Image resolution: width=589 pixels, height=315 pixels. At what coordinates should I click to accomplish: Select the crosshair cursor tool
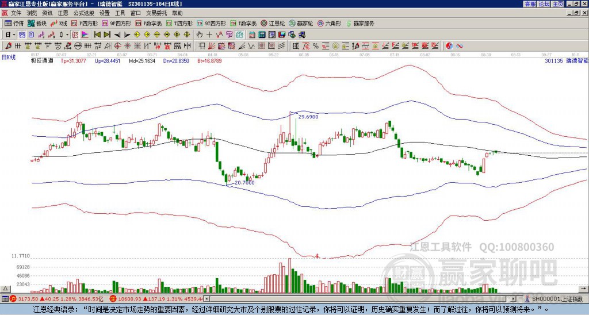point(209,34)
